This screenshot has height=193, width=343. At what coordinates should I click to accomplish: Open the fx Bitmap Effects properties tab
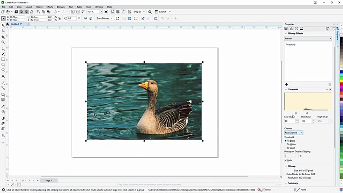291,29
